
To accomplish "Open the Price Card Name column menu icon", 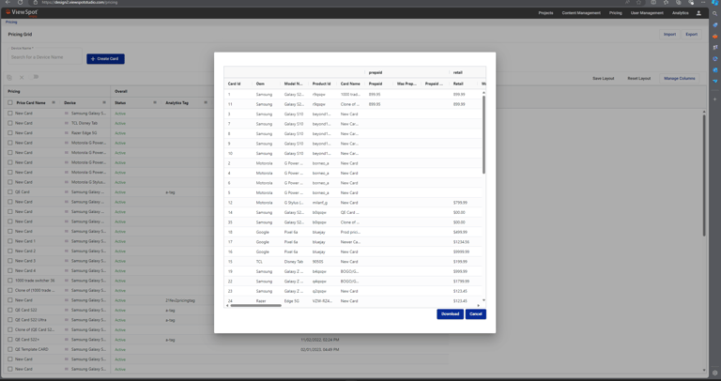I will pyautogui.click(x=54, y=102).
